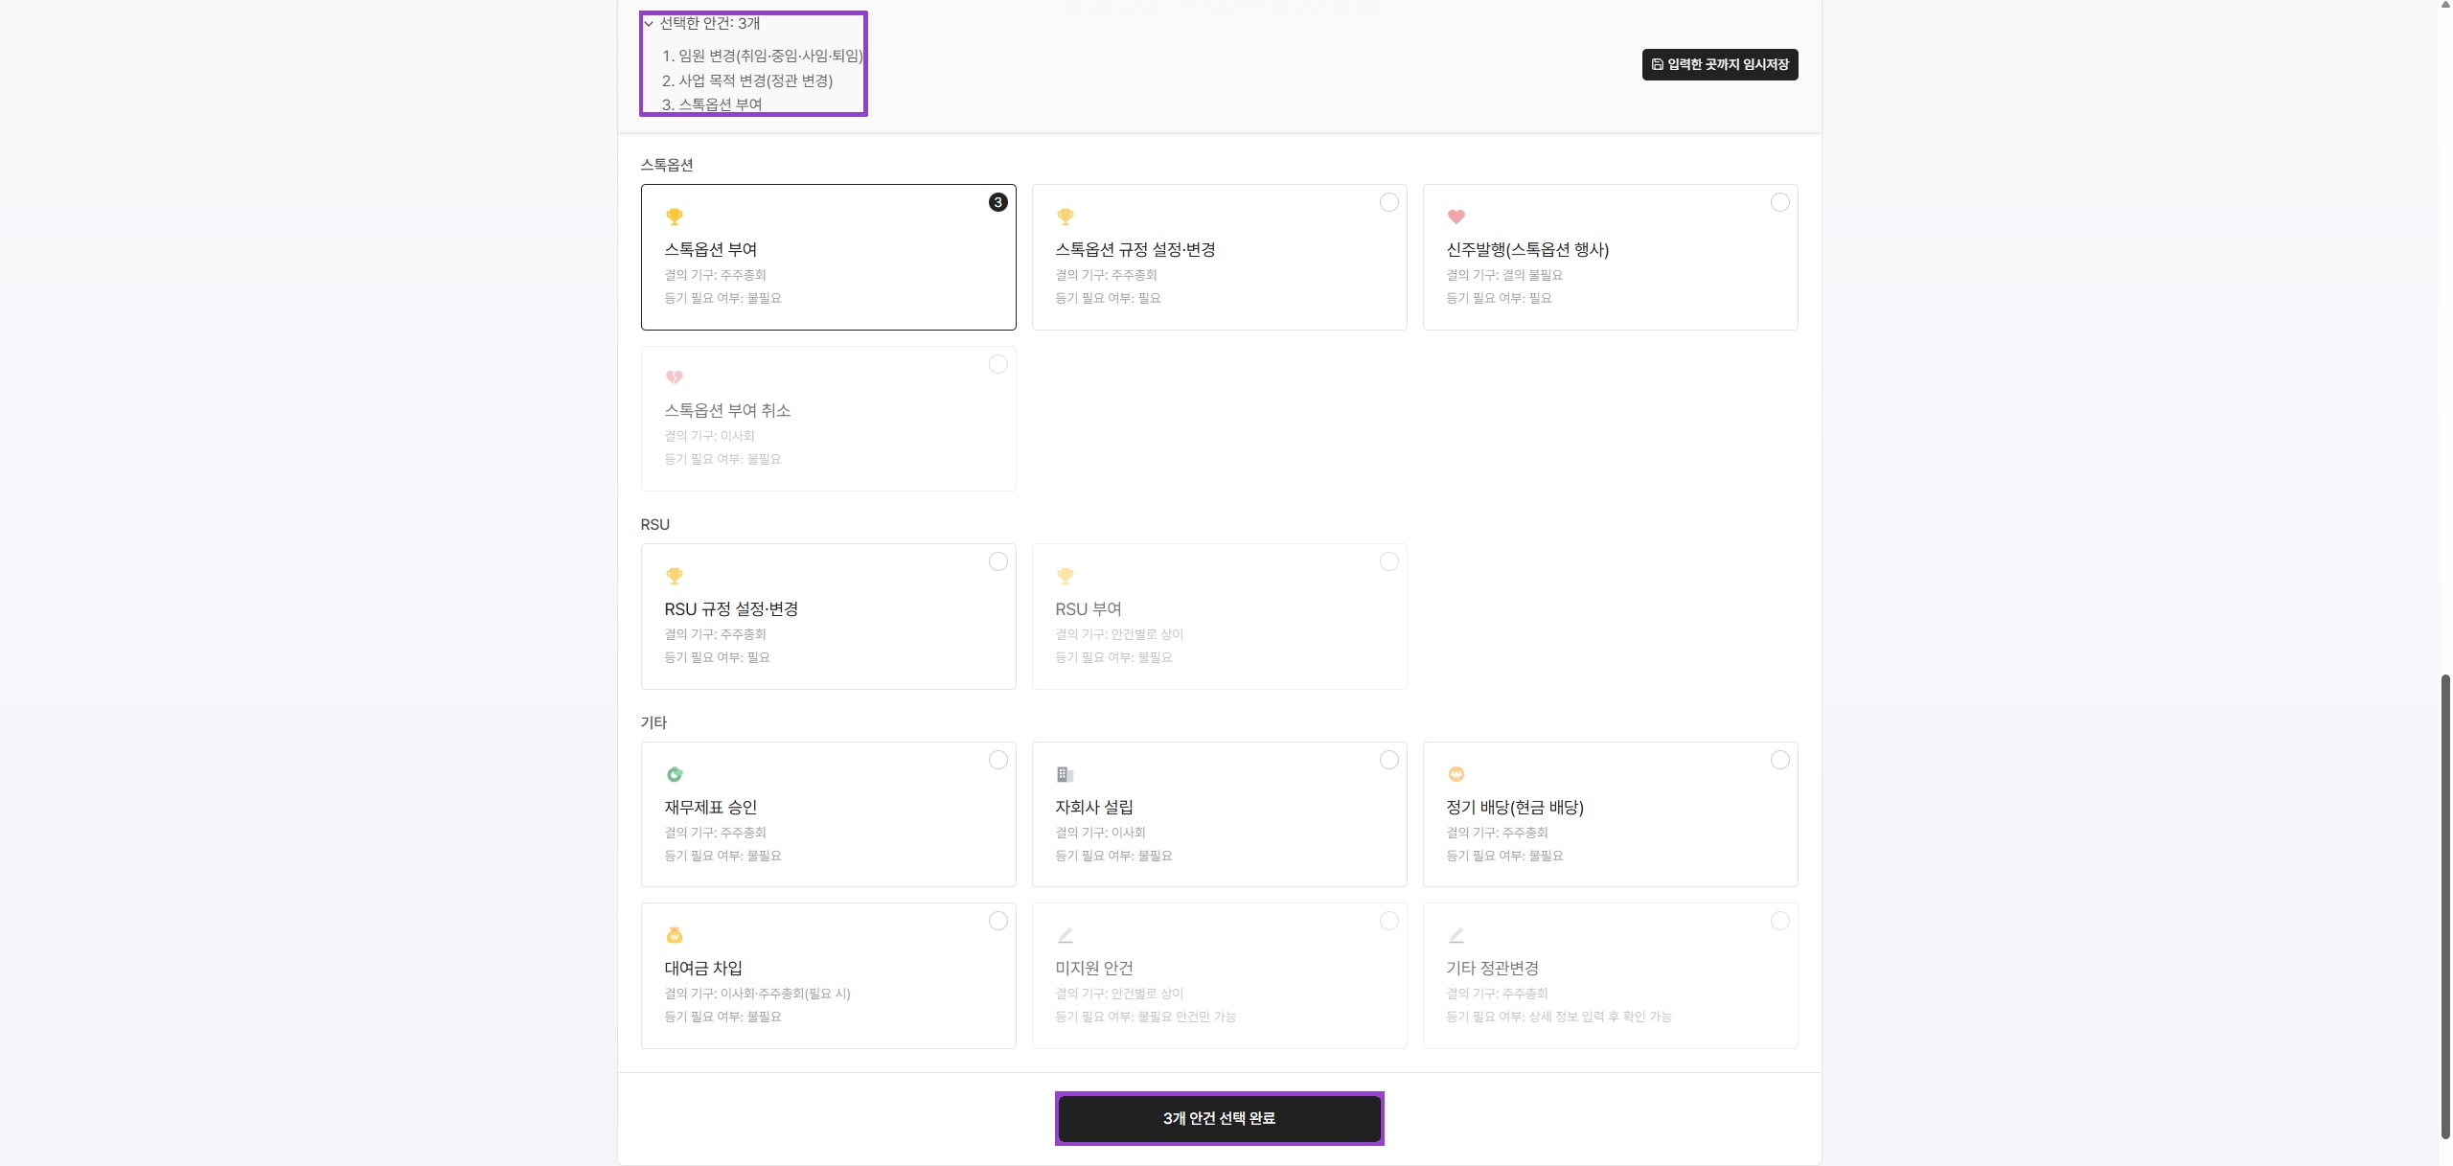2453x1166 pixels.
Task: Click the heart icon on 신주발행(스톡옵션 행사) card
Action: point(1456,217)
